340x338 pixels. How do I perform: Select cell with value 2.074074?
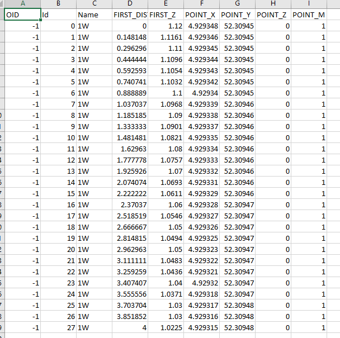130,183
